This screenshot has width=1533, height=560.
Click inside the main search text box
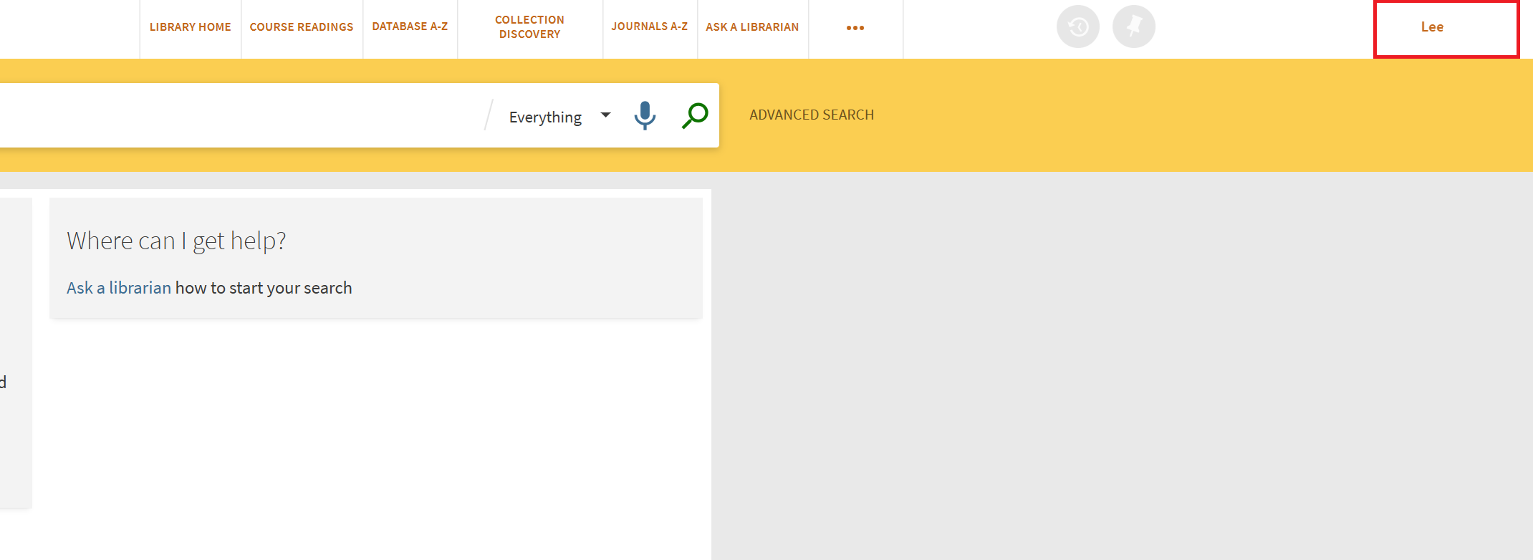click(x=236, y=115)
